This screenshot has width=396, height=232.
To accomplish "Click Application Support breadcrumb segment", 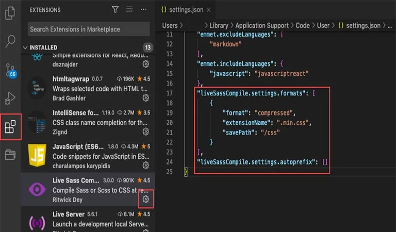I will tap(262, 25).
